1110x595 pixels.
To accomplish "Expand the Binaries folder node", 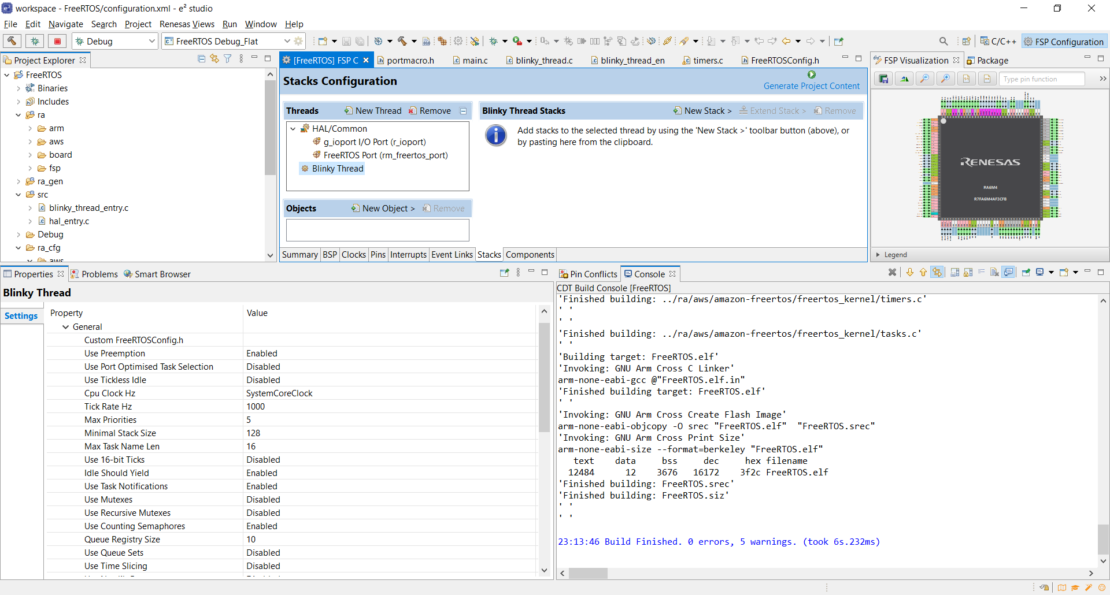I will click(x=18, y=88).
